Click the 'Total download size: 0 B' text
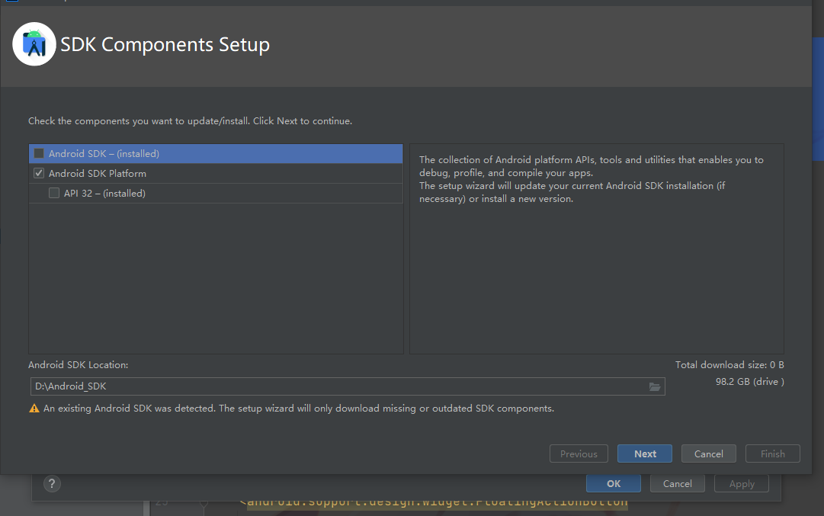 729,364
